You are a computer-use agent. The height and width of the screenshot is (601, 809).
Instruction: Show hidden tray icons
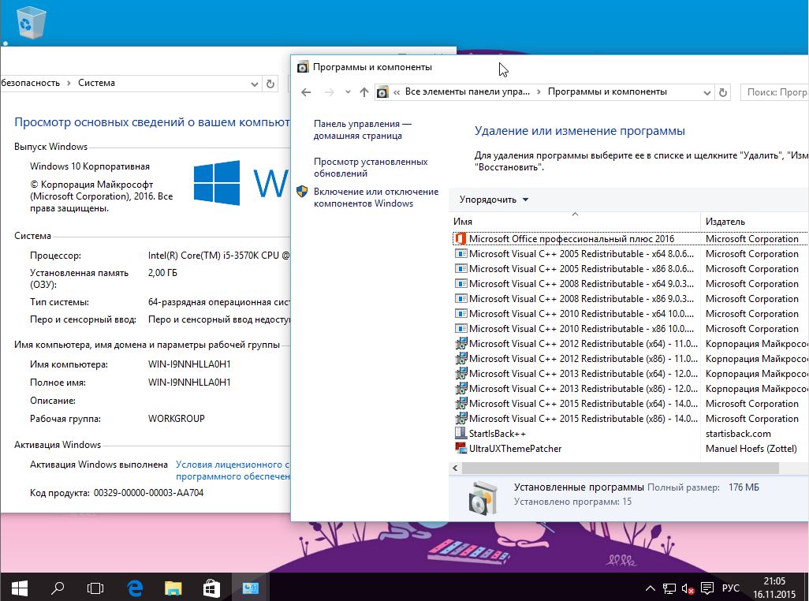pyautogui.click(x=650, y=588)
